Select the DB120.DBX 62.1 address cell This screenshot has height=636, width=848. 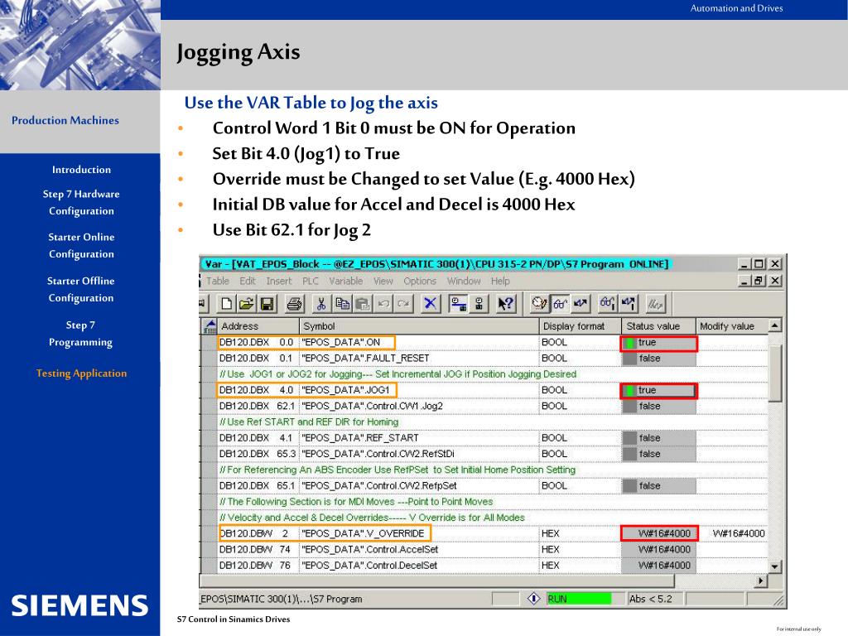coord(258,406)
